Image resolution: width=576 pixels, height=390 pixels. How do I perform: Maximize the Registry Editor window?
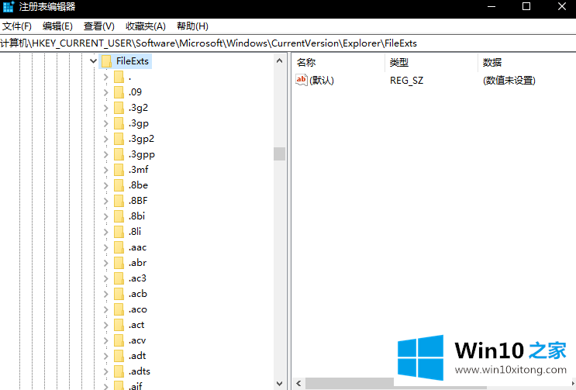coord(526,7)
